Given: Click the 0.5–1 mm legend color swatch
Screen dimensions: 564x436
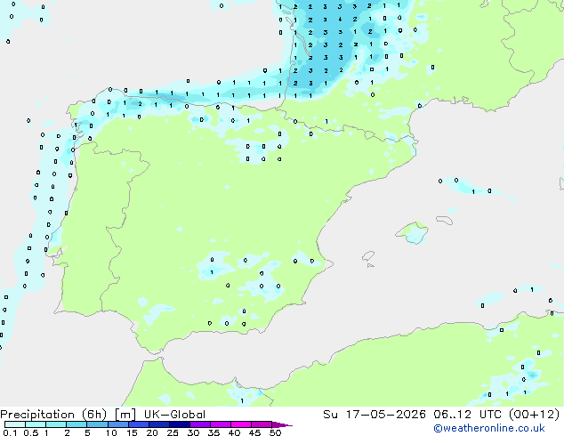Looking at the screenshot, I should 36,424.
